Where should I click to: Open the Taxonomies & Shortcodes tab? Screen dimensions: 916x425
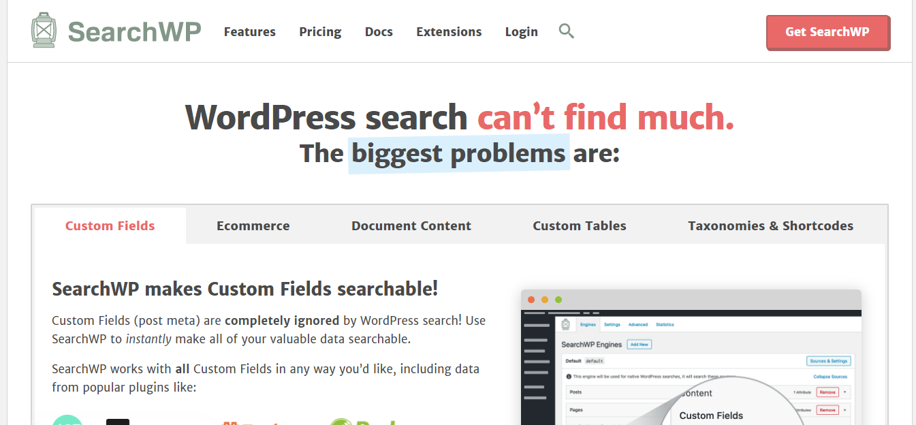(770, 226)
